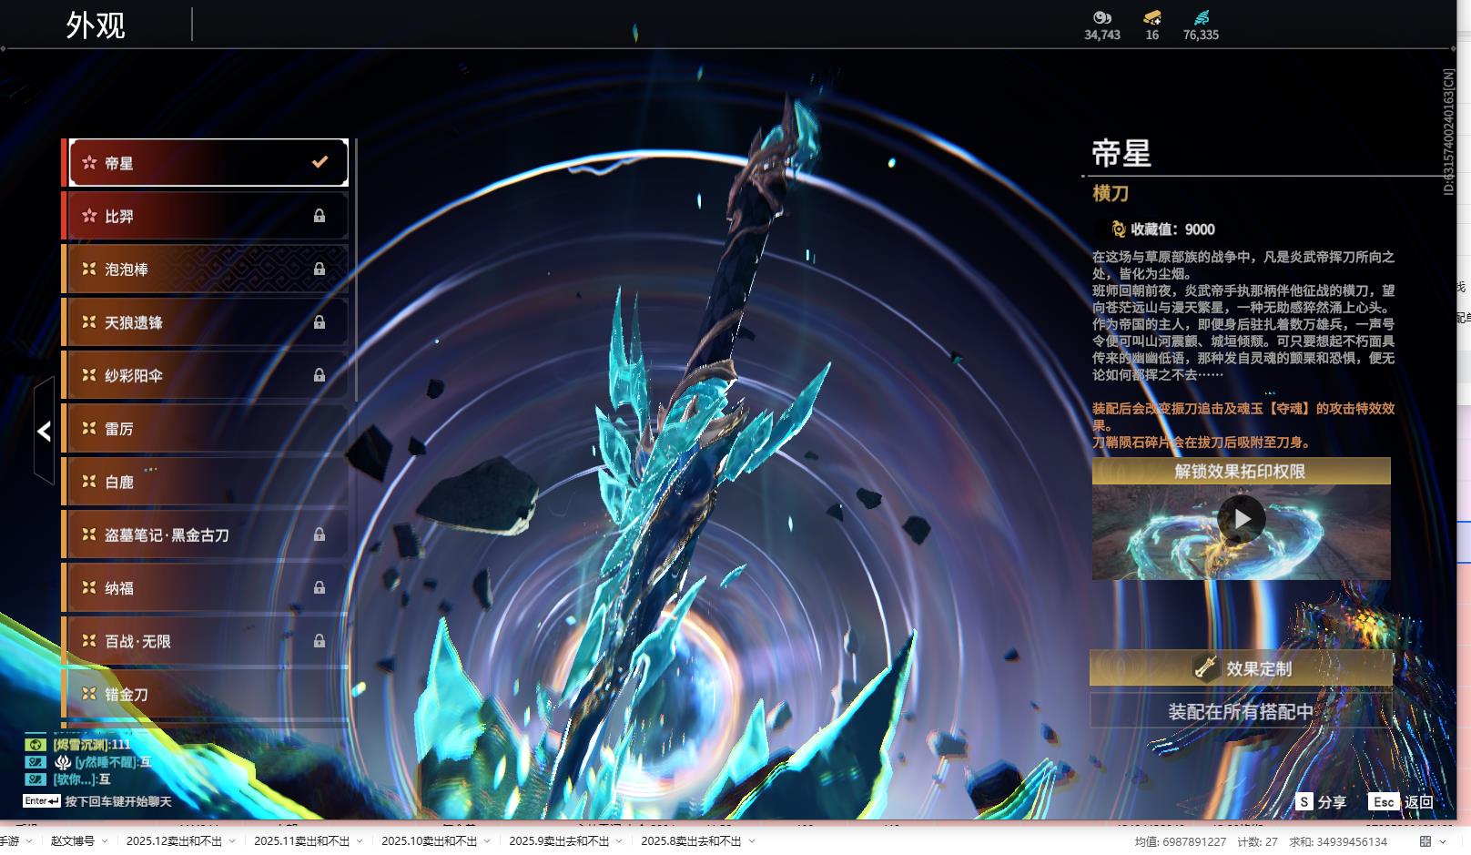Switch to 2025.10卖出和不出 sheet tab
1471x855 pixels.
click(429, 841)
